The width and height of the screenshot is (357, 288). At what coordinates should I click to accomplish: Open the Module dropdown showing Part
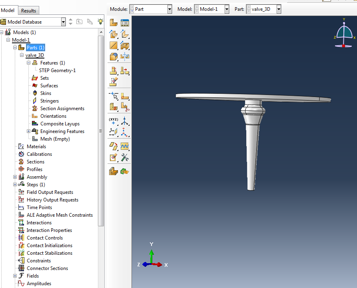click(170, 8)
